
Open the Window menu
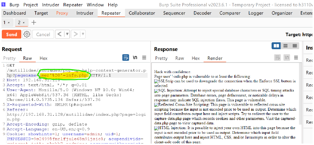[x=95, y=5]
